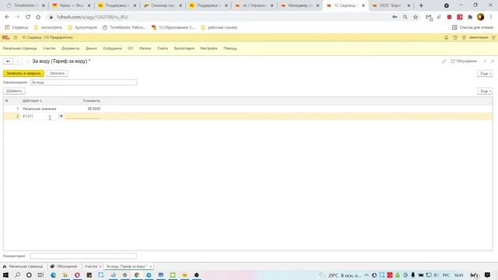Viewport: 498px width, 280px height.
Task: Open the ОС menu section
Action: coord(131,48)
